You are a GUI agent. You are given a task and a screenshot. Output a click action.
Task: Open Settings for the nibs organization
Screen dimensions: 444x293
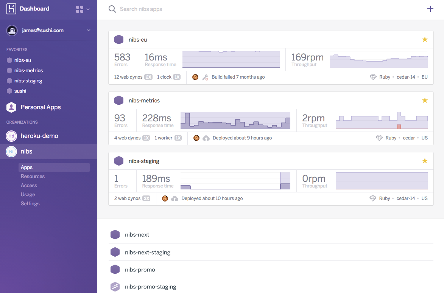coord(30,203)
